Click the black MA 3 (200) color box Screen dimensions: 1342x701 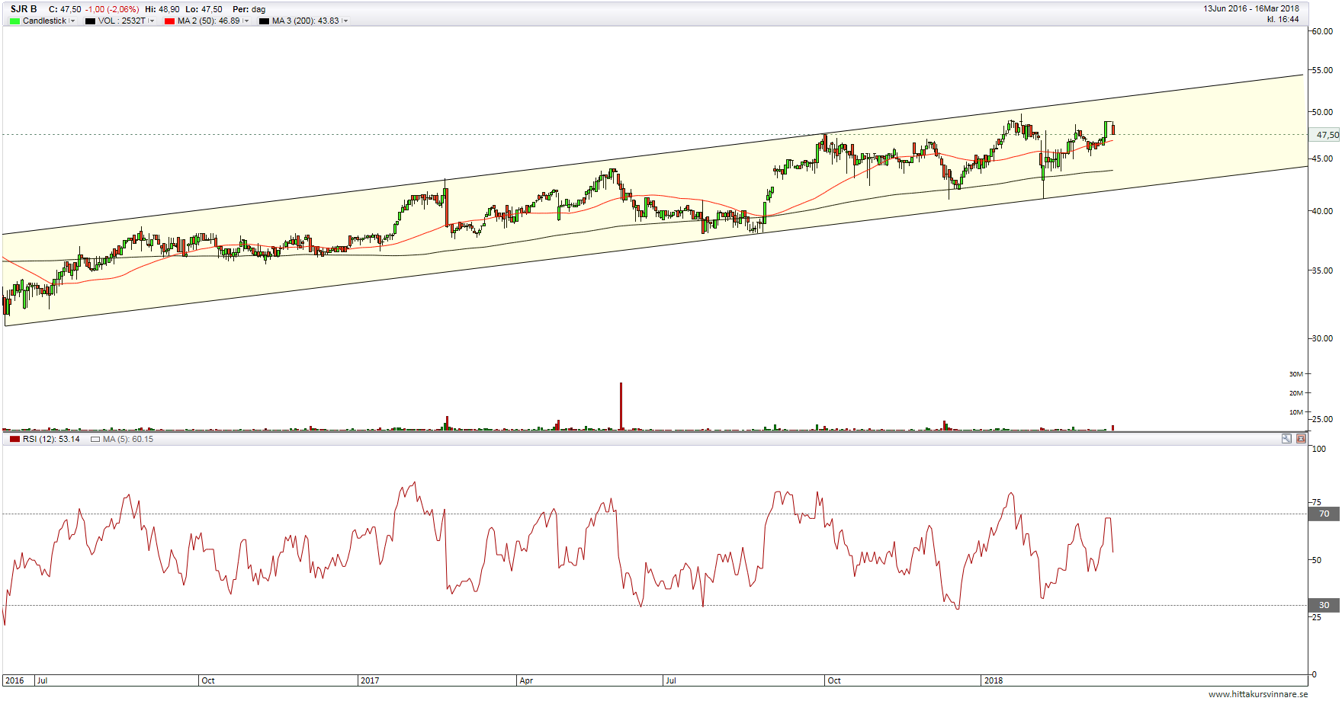[264, 21]
